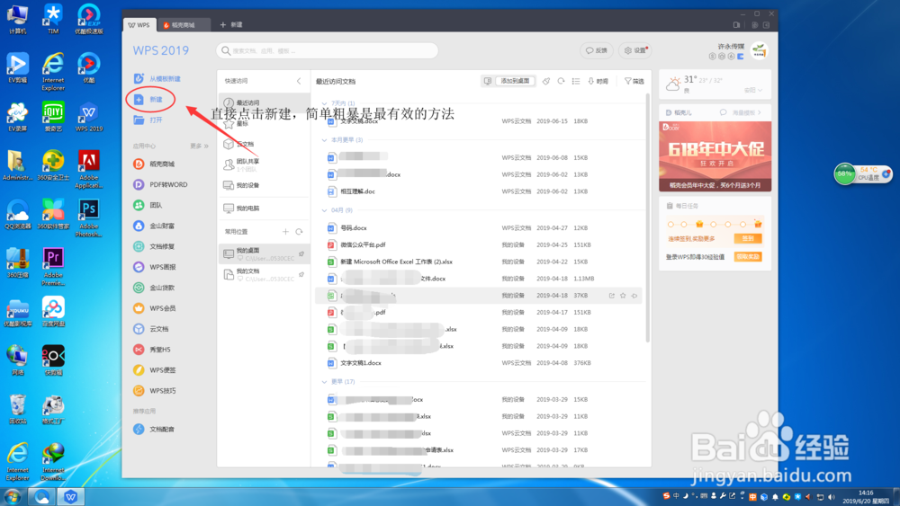Open the 筛选 (filter) dropdown
Screen dimensions: 900x506
tap(634, 82)
